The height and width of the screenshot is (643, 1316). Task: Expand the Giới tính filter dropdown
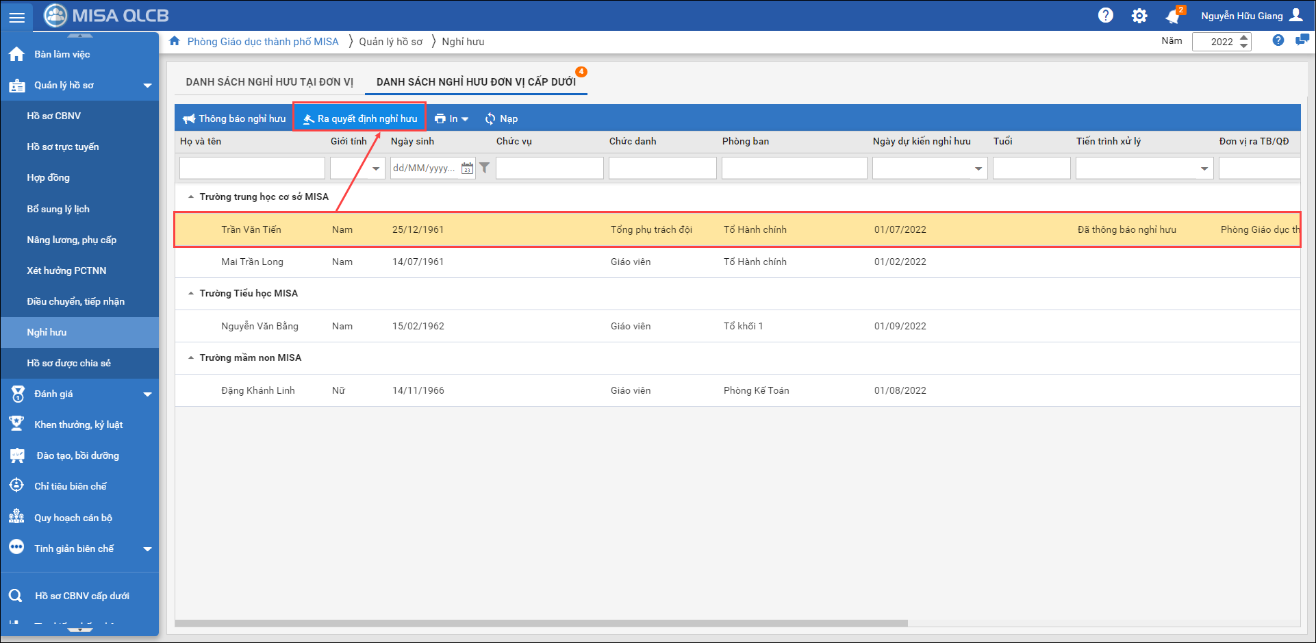point(376,168)
